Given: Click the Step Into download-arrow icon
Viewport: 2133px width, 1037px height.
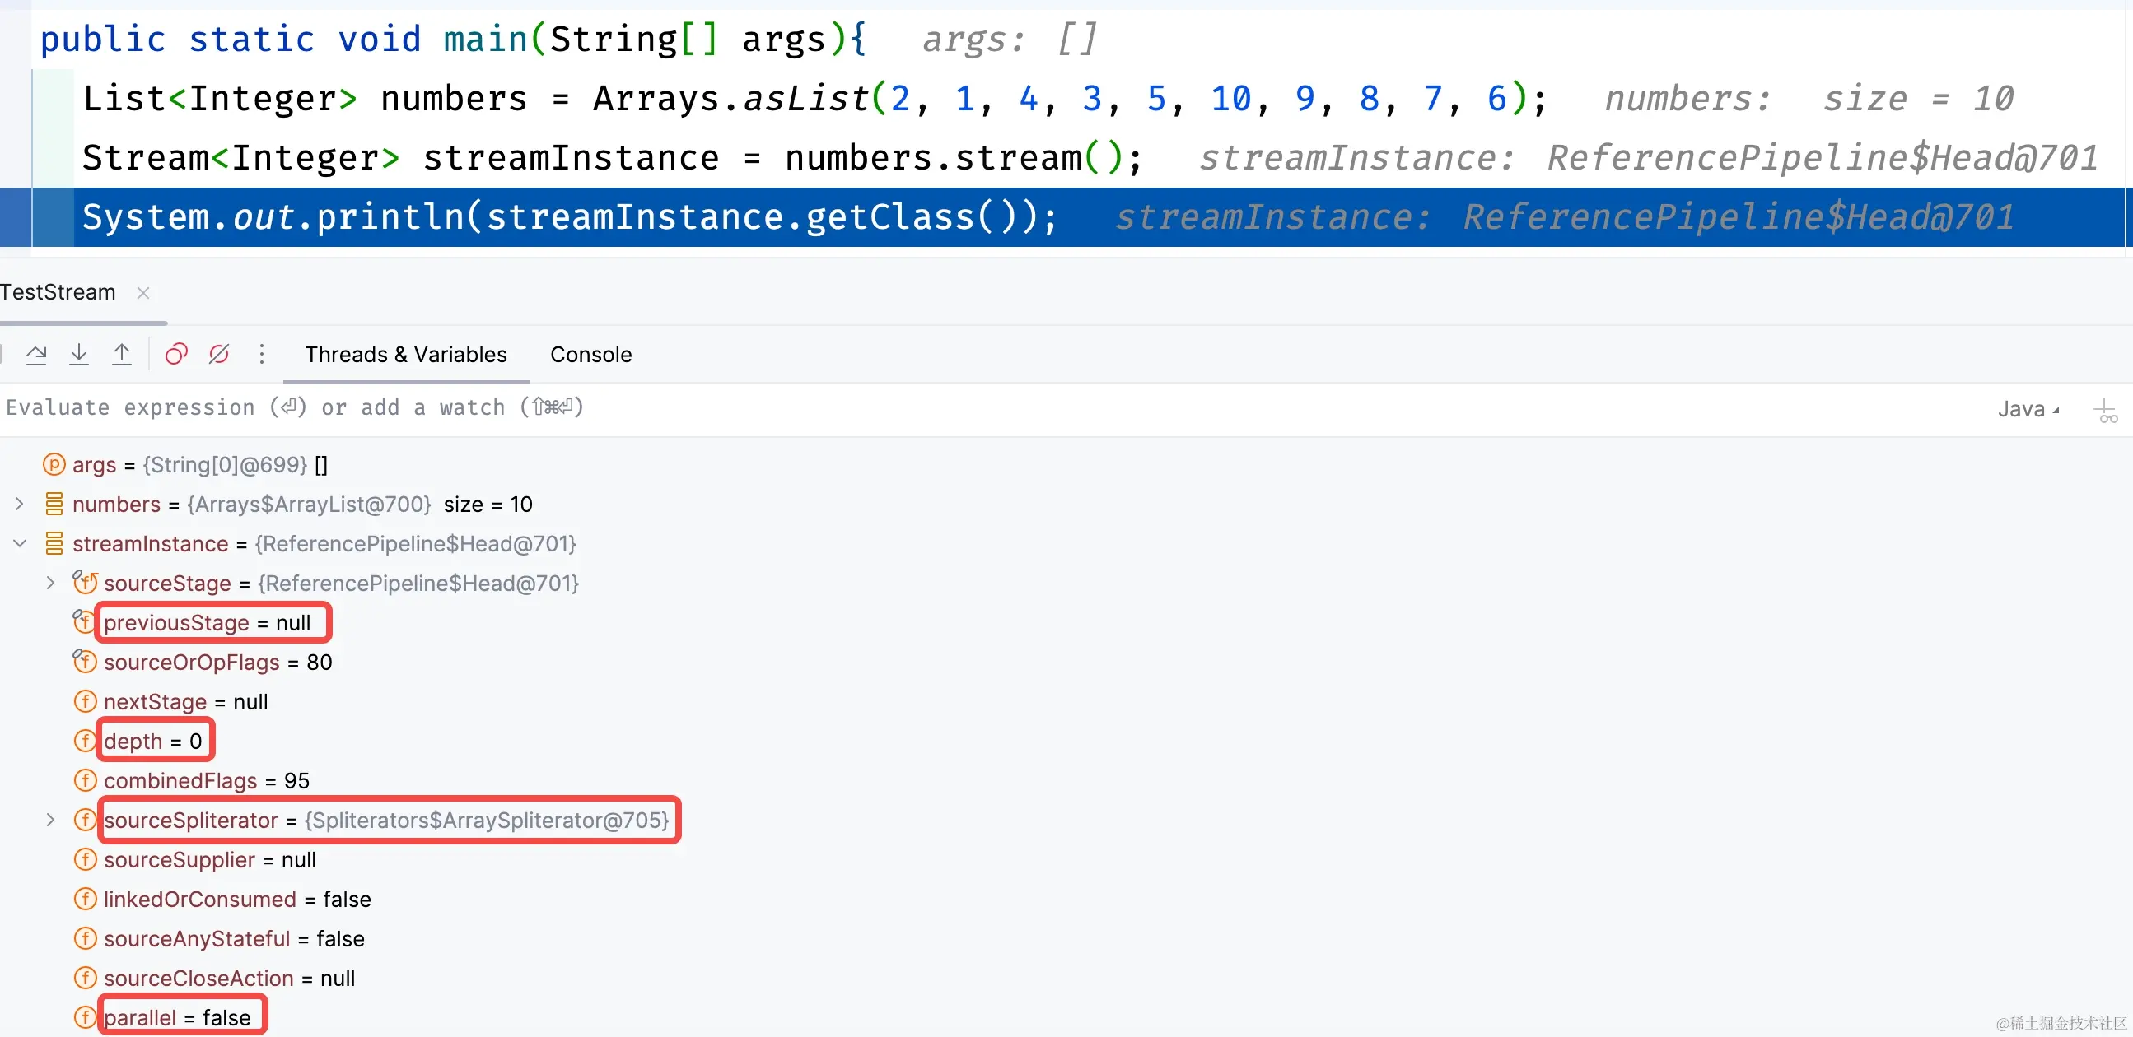Looking at the screenshot, I should 79,354.
